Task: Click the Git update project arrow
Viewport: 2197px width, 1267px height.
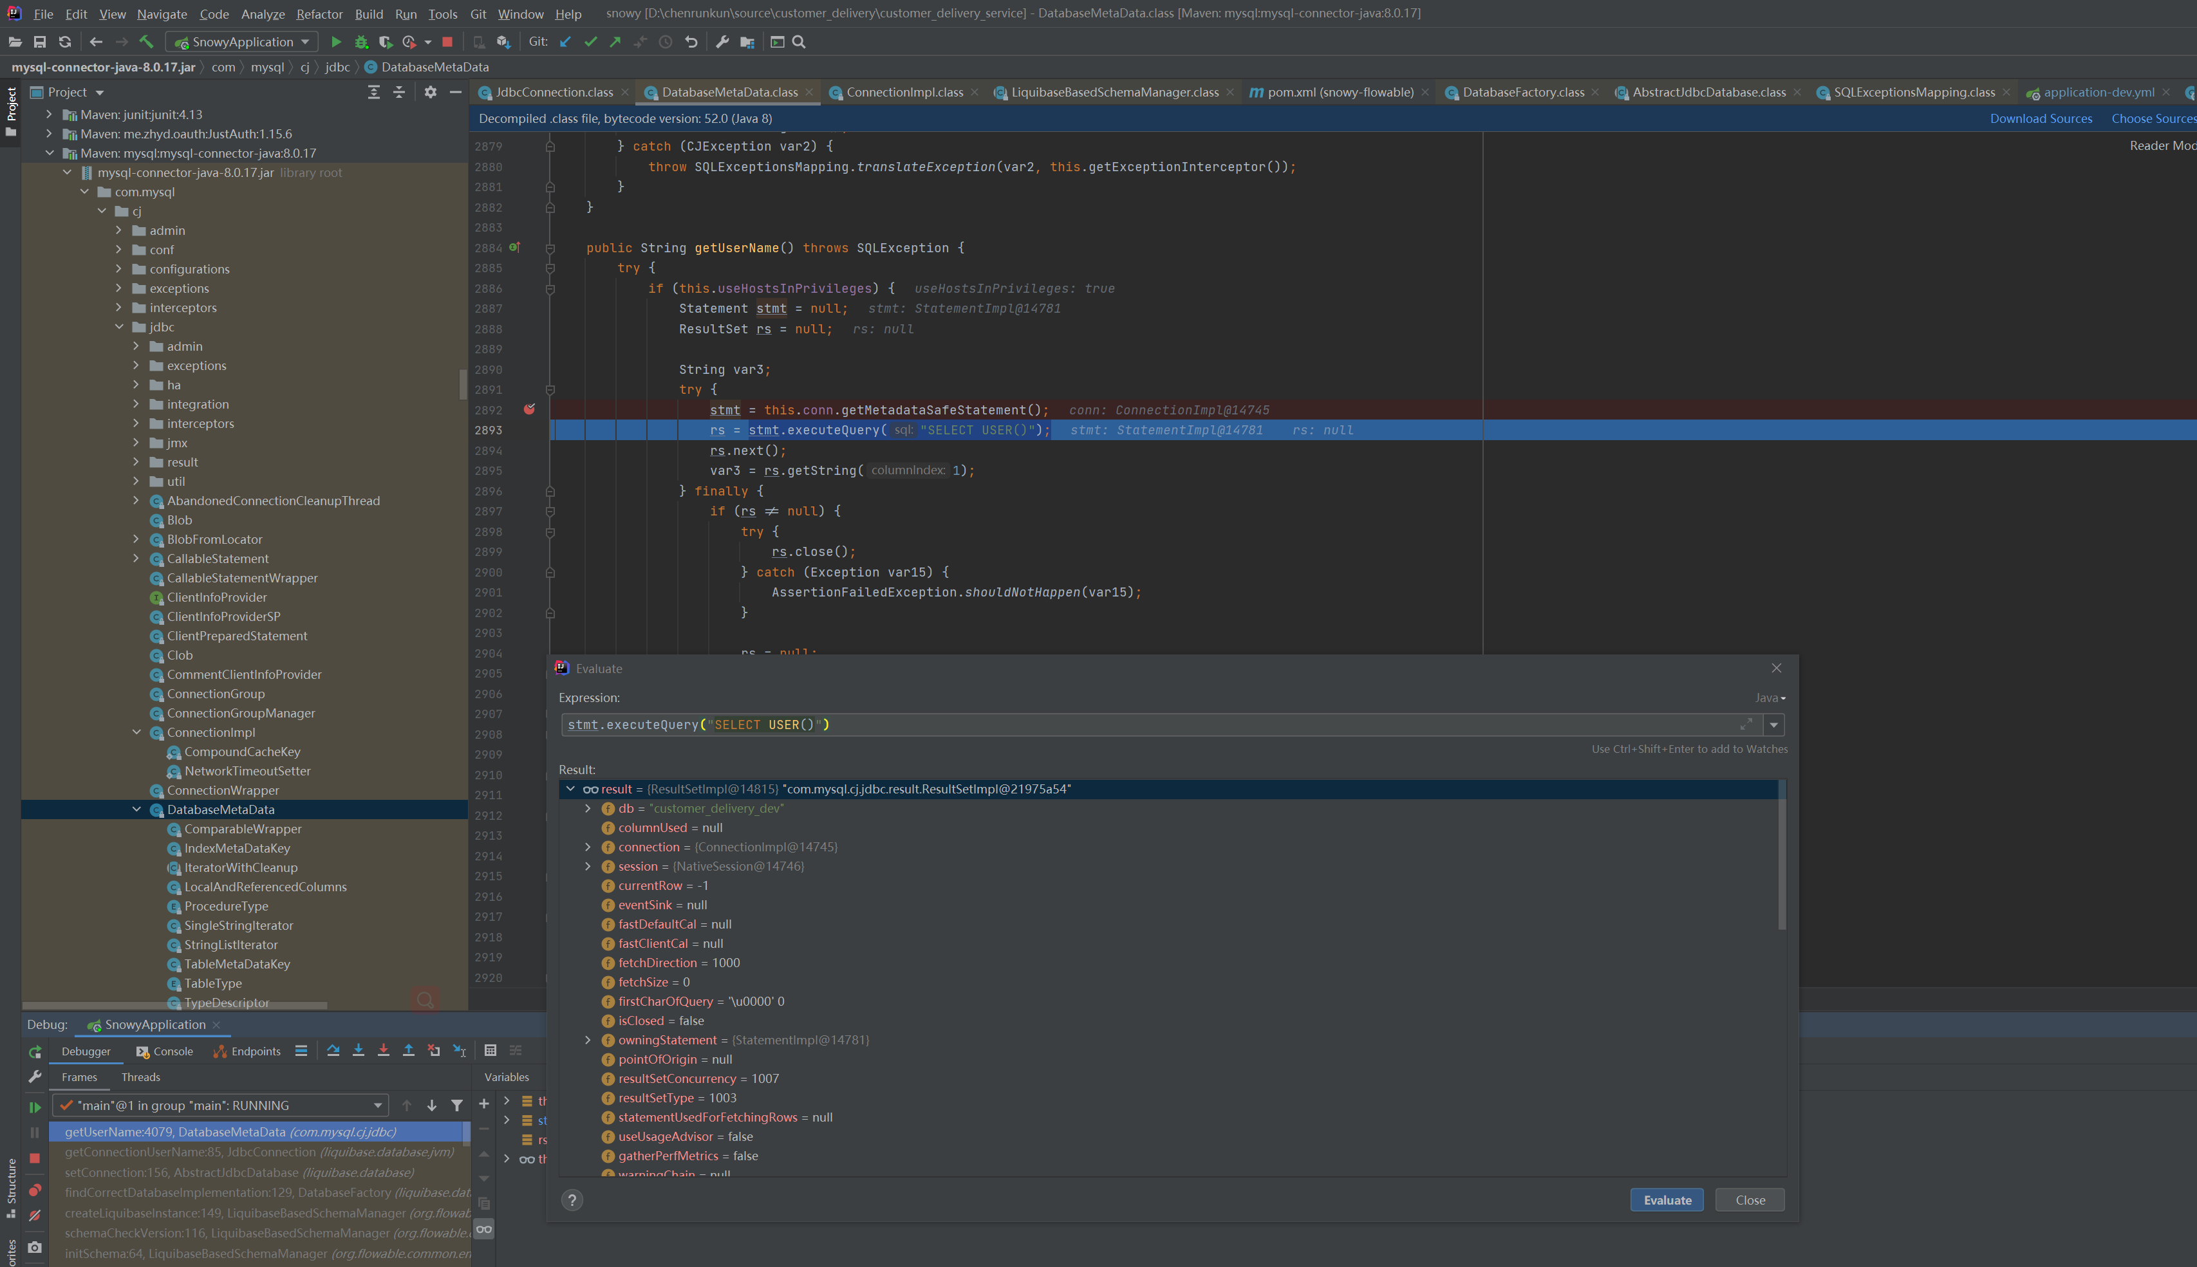Action: (x=566, y=42)
